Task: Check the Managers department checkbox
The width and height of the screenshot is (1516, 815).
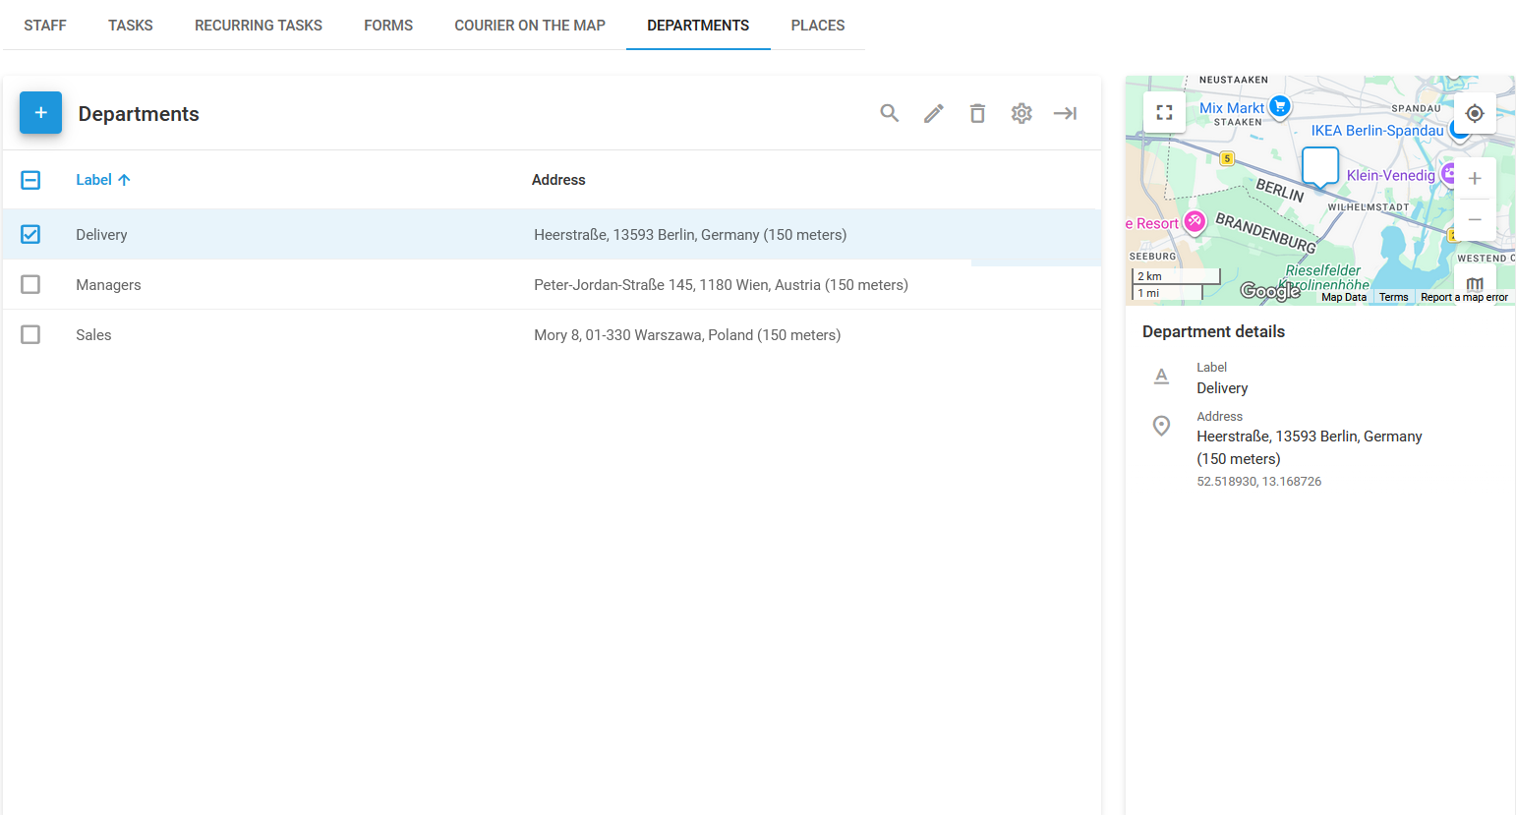Action: click(x=30, y=284)
